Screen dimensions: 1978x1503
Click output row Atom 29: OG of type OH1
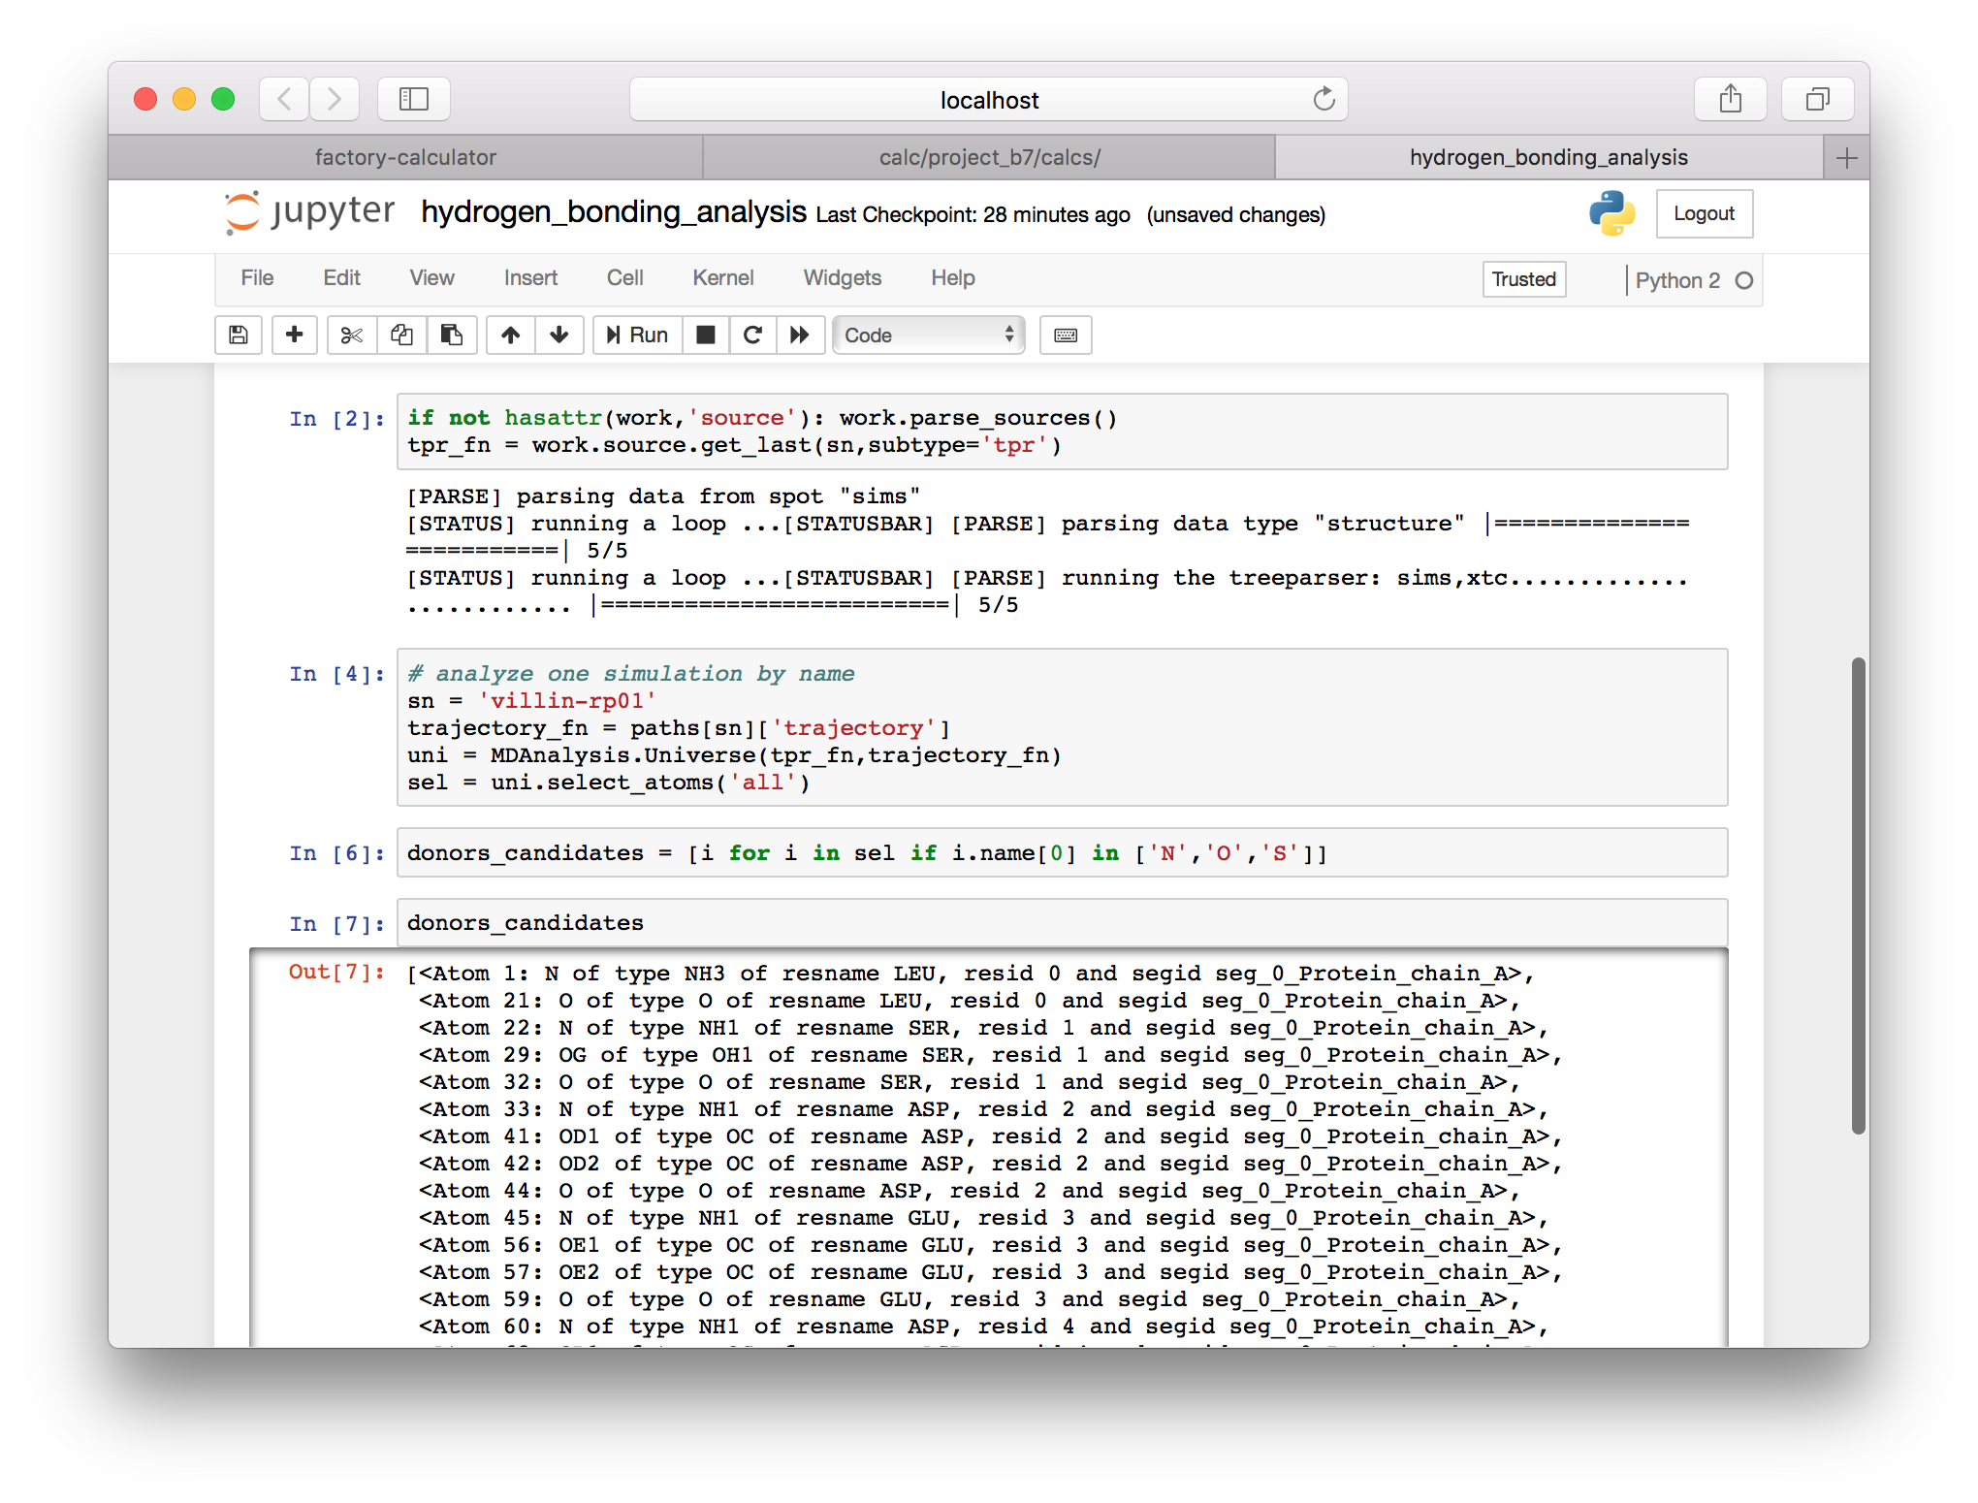point(991,1055)
